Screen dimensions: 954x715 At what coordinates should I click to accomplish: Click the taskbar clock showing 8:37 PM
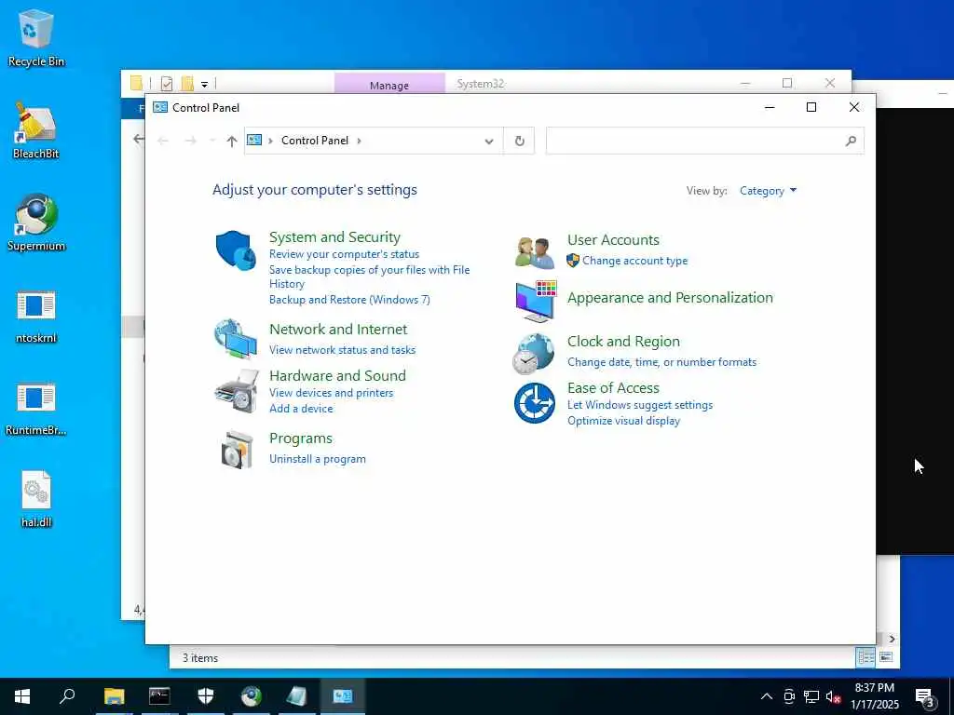[874, 696]
